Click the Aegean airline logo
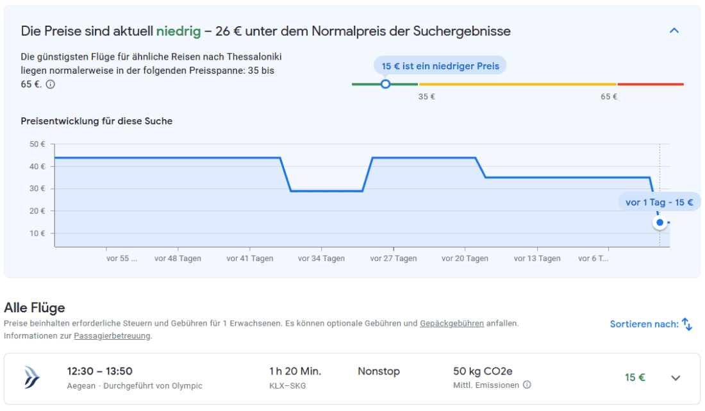 point(32,378)
